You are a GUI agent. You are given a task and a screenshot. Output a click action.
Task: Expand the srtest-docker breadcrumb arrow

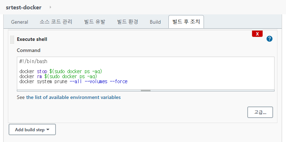(x=50, y=7)
